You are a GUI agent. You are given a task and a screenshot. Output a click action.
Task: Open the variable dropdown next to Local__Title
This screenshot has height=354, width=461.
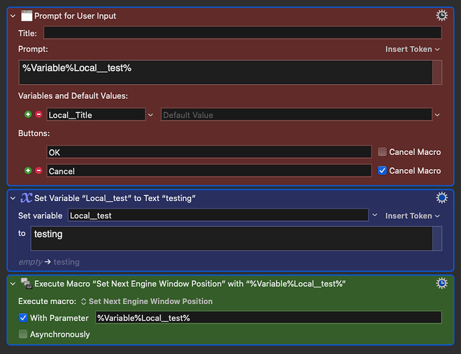point(150,115)
